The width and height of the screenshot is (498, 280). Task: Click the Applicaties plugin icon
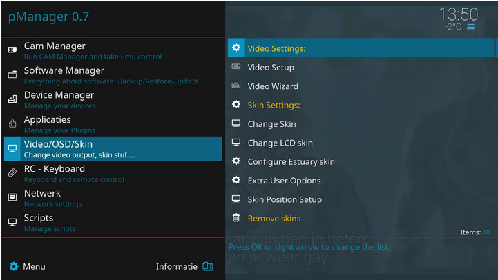point(12,123)
